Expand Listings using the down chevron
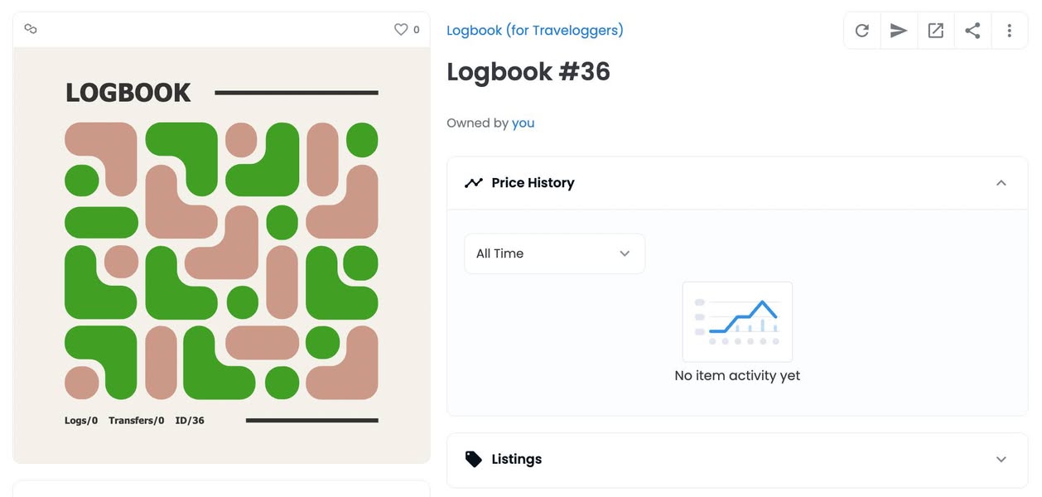This screenshot has width=1042, height=497. point(1001,460)
